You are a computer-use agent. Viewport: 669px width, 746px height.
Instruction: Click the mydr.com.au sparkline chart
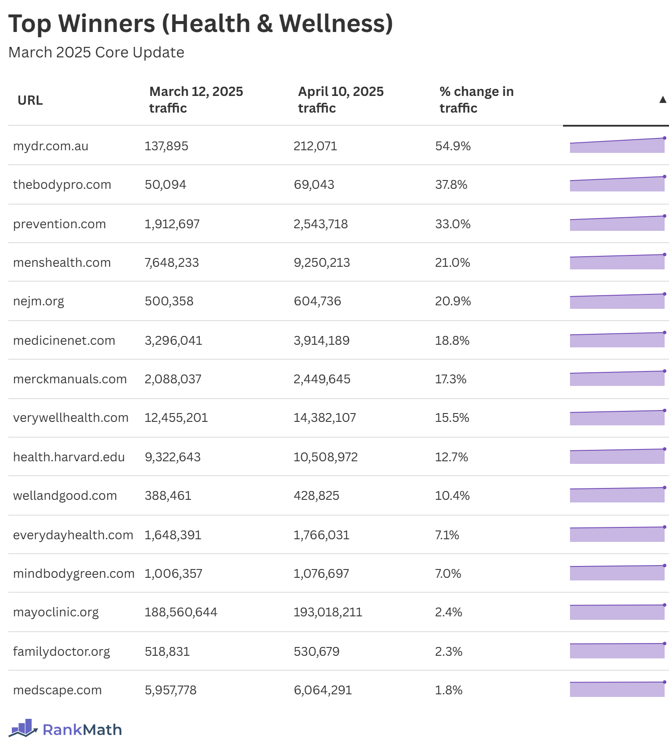pos(618,145)
